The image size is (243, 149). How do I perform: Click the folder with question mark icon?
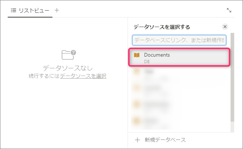click(69, 55)
